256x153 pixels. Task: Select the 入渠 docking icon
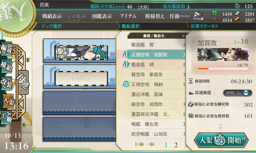click(8, 101)
